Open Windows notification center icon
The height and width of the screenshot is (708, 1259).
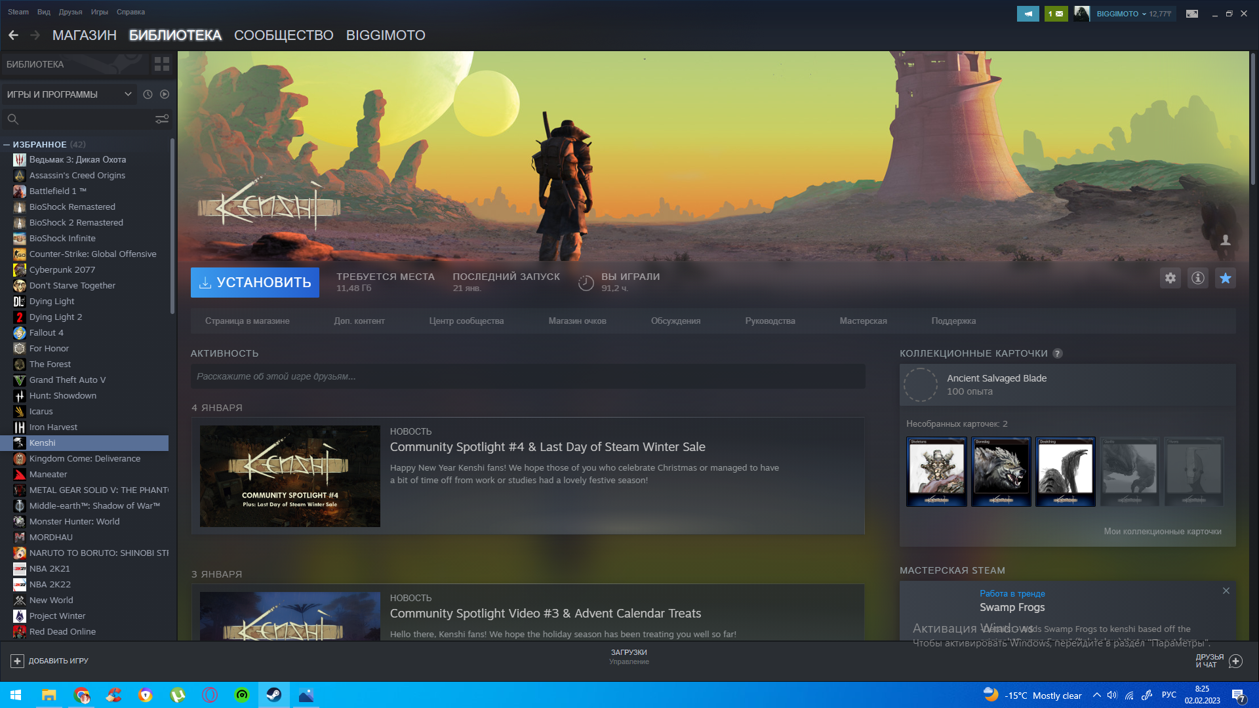[1238, 696]
